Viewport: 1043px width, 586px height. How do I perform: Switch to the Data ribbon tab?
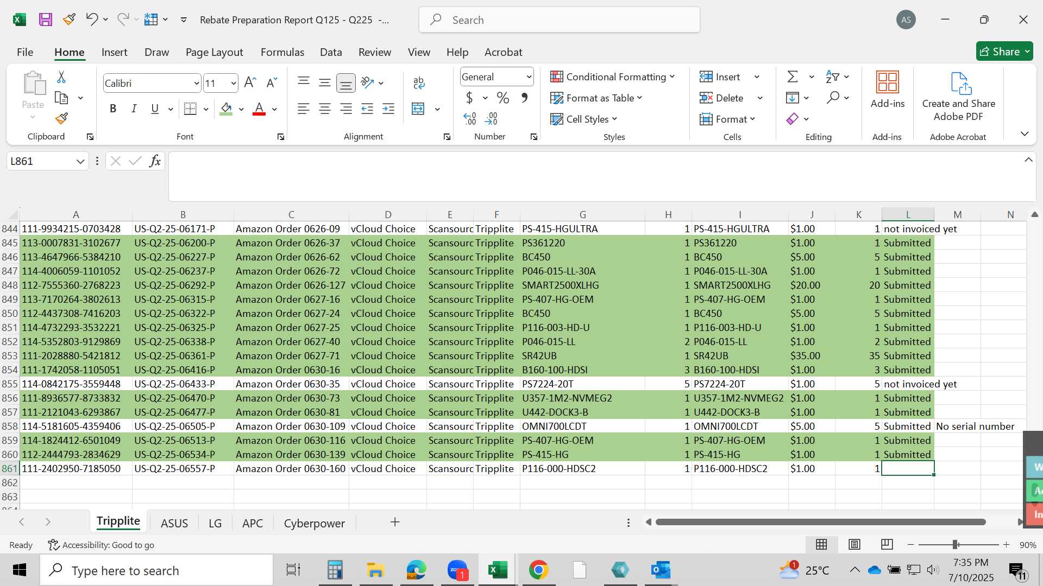pos(331,52)
